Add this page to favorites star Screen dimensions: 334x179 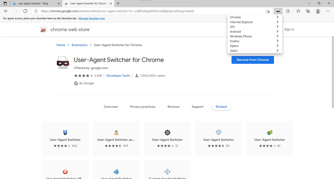pyautogui.click(x=268, y=11)
